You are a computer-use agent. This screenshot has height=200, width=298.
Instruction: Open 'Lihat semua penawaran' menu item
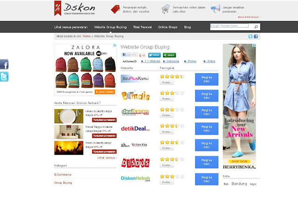tap(71, 27)
